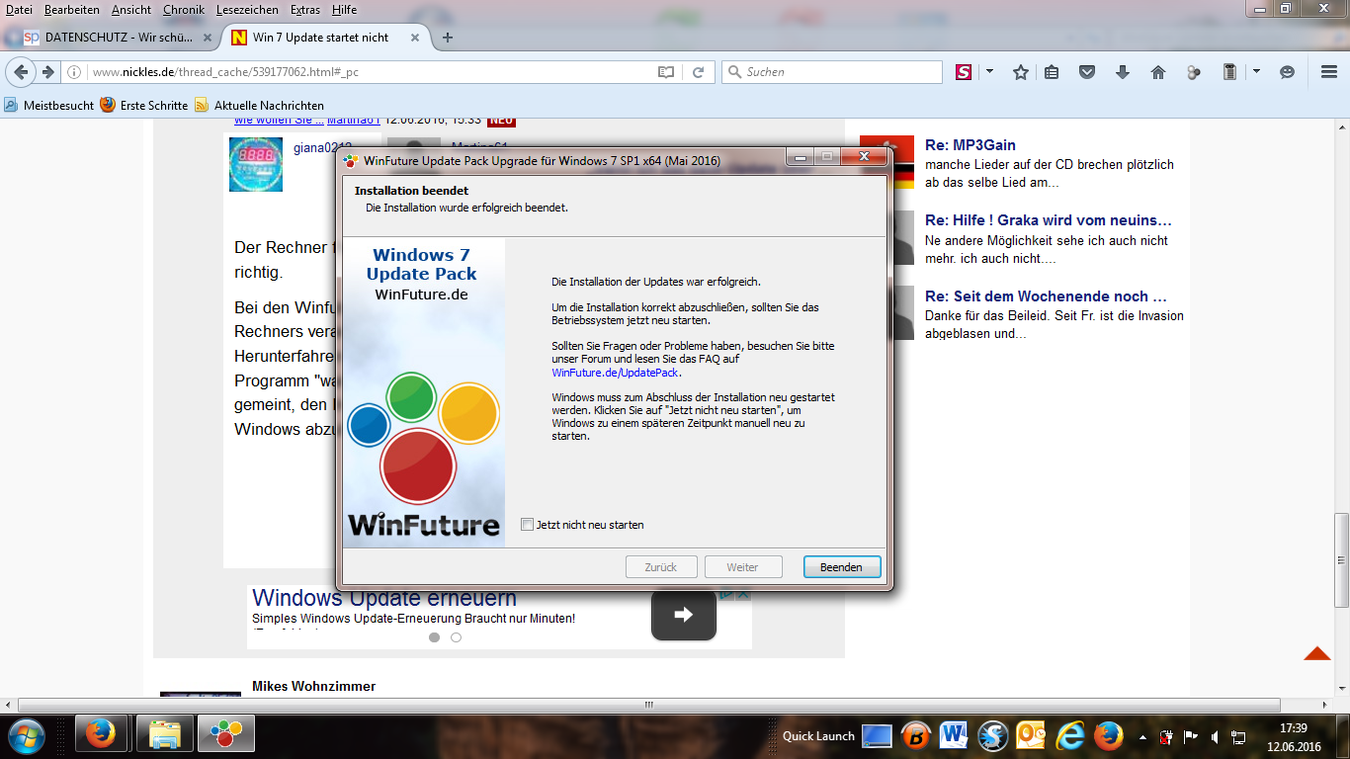Go to Firefox home page
The height and width of the screenshot is (759, 1350).
(x=1158, y=72)
